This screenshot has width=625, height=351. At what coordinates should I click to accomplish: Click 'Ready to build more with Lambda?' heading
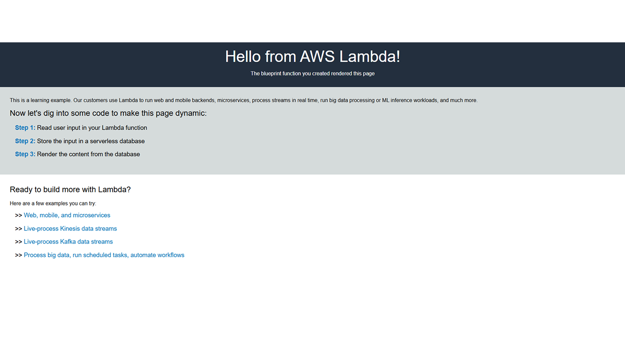coord(70,189)
